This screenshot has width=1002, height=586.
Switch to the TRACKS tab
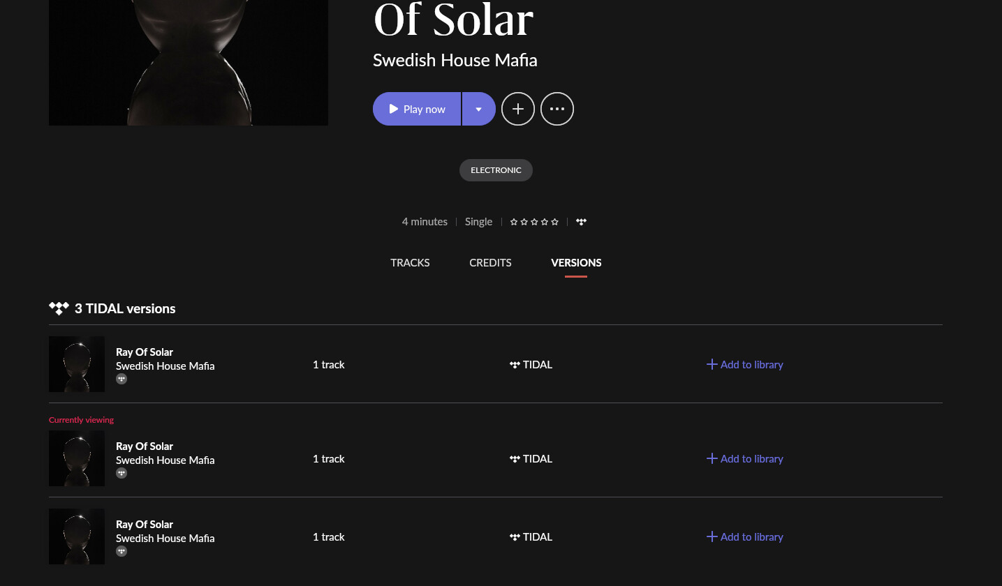(410, 263)
